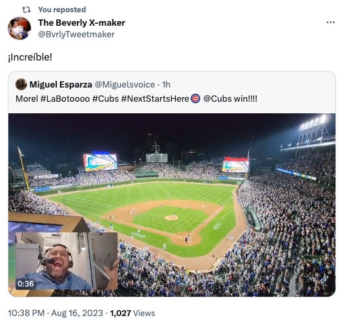This screenshot has height=327, width=340.
Task: Open the three-dot more options menu
Action: tap(330, 23)
